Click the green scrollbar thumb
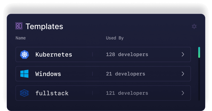The height and width of the screenshot is (111, 212). pos(199,52)
